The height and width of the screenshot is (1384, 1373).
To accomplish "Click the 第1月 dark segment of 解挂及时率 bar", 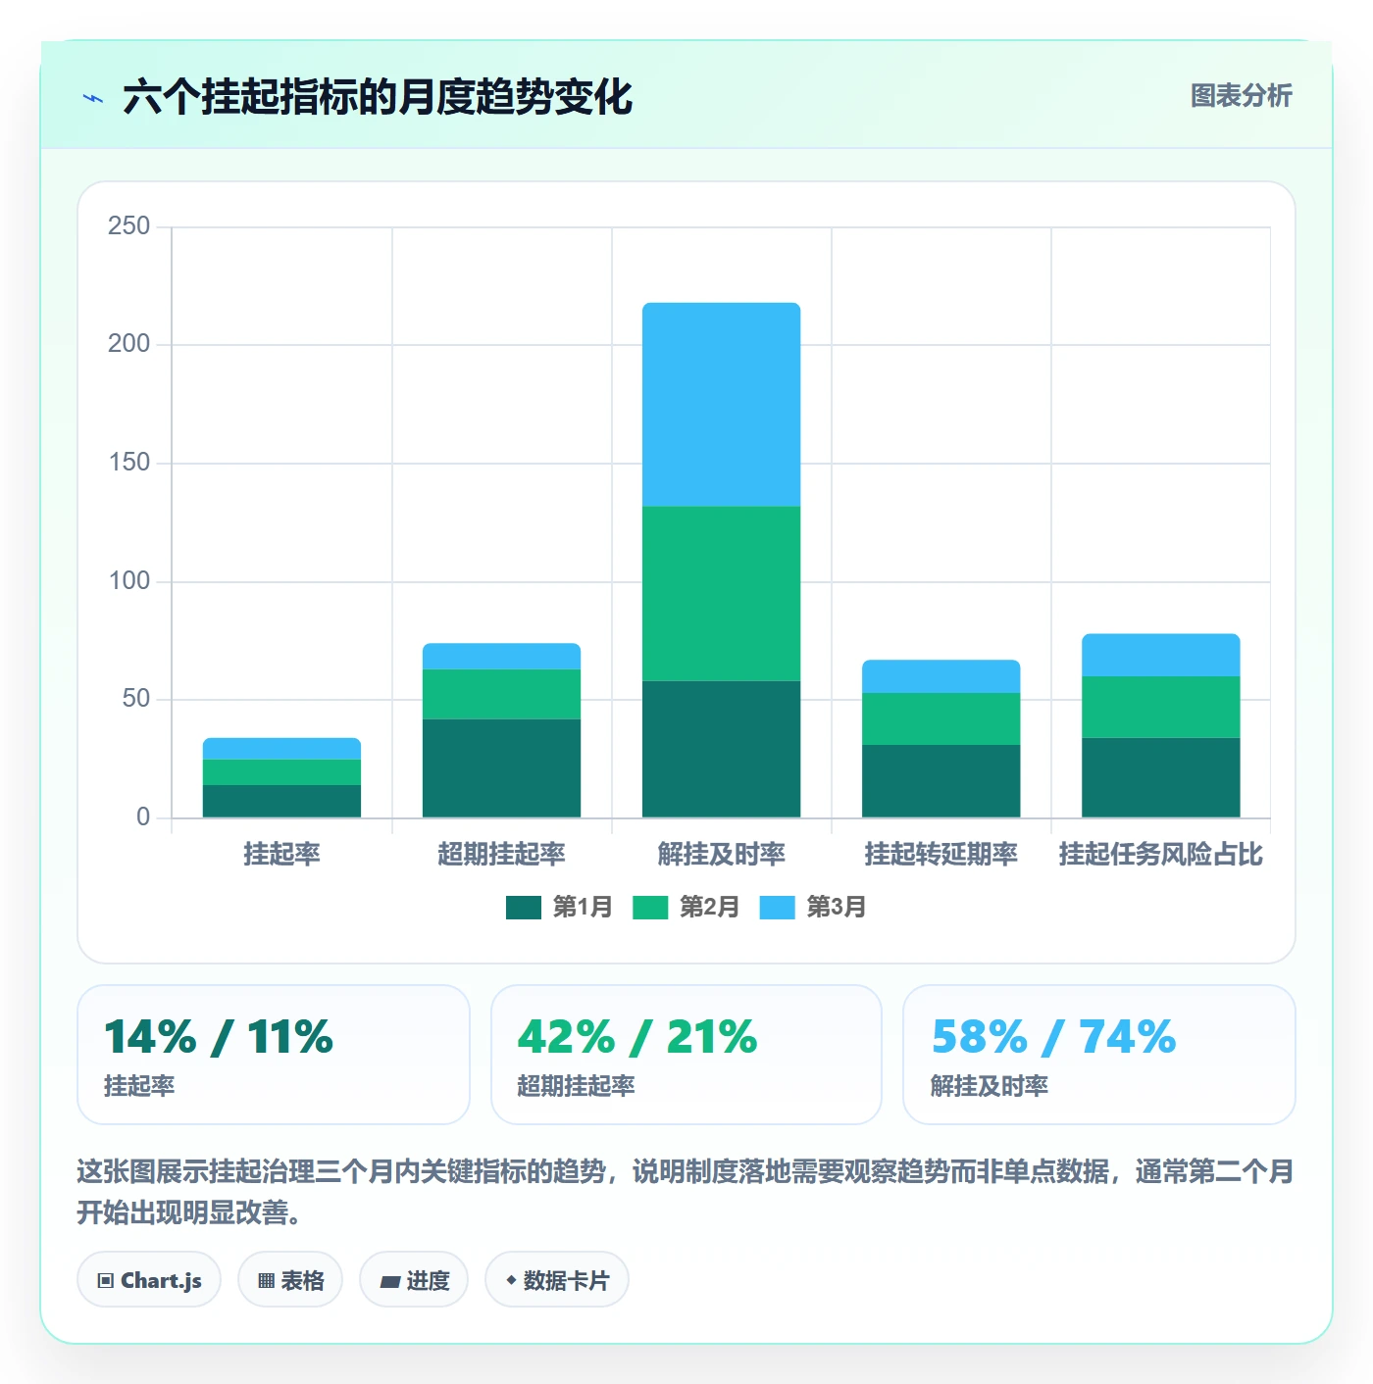I will [x=722, y=750].
